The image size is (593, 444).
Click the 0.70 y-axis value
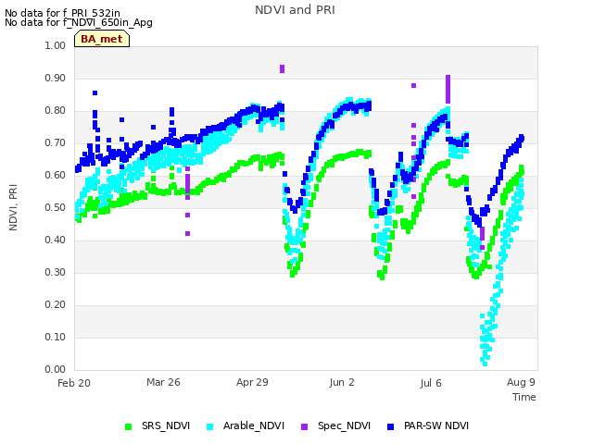pos(56,143)
